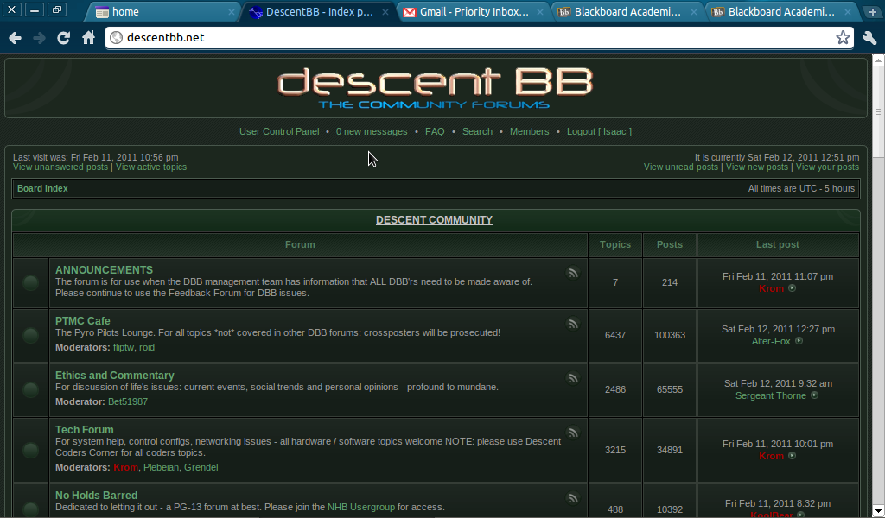Open the forum Search page

477,131
